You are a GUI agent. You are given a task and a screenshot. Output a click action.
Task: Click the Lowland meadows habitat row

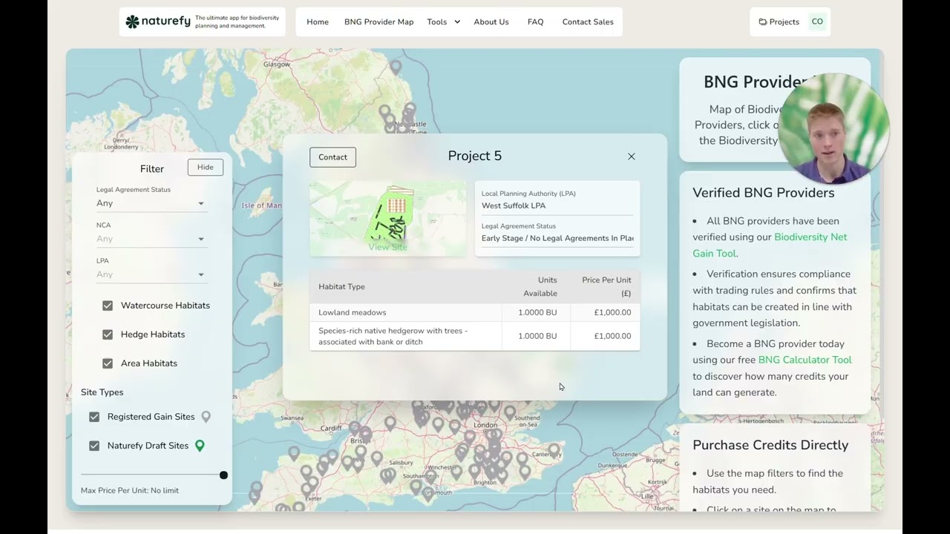475,312
